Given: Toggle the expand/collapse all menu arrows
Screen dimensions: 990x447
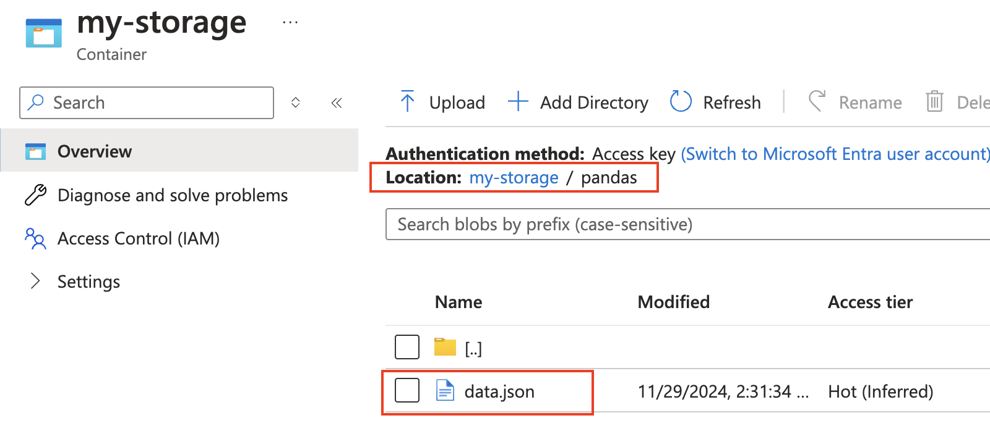Looking at the screenshot, I should point(296,102).
